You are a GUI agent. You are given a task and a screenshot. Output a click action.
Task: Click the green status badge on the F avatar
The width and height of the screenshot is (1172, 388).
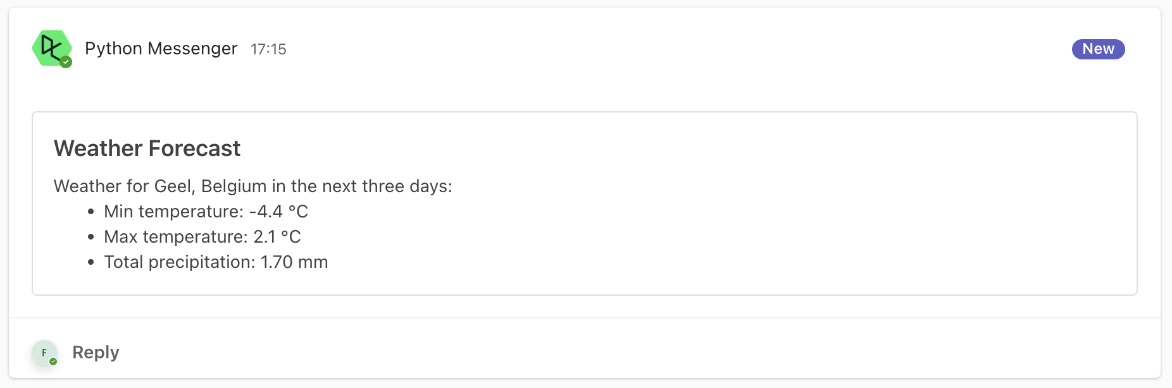pyautogui.click(x=53, y=361)
